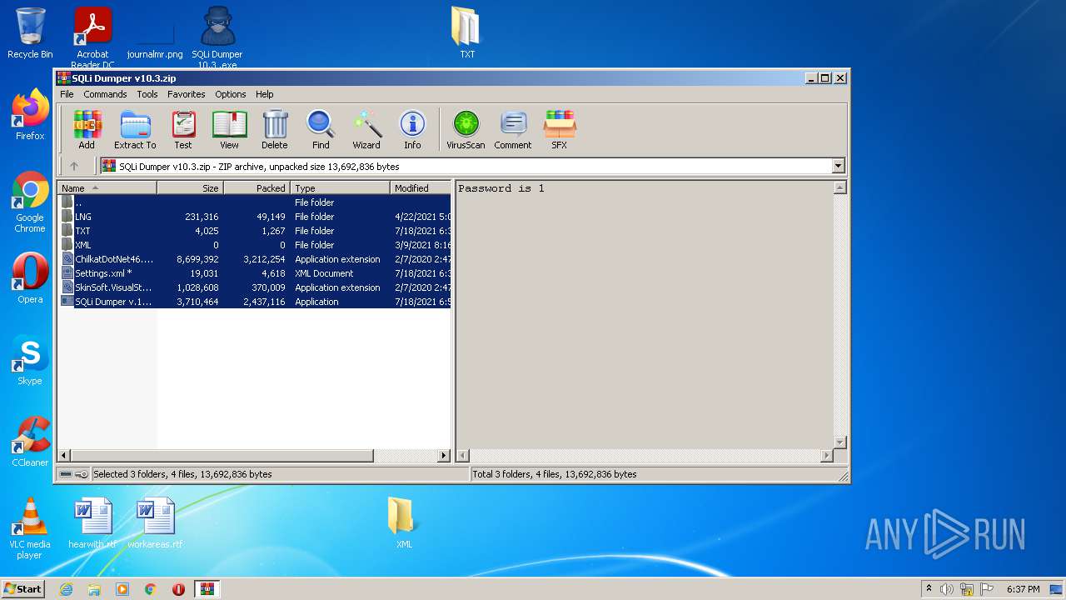Select the parent '..' folder row
Viewport: 1066px width, 600px height.
254,202
